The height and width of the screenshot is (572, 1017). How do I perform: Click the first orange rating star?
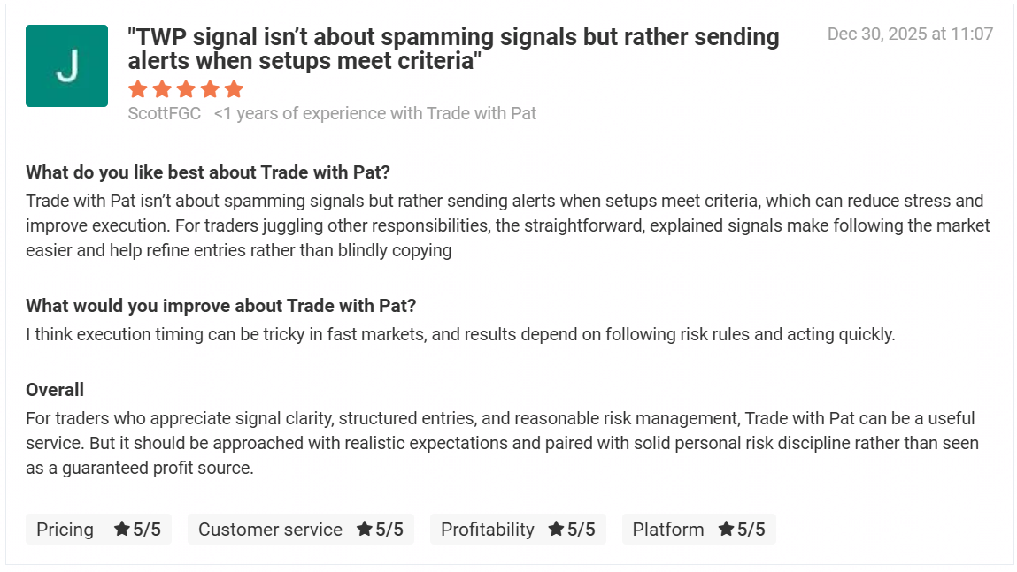pyautogui.click(x=137, y=89)
